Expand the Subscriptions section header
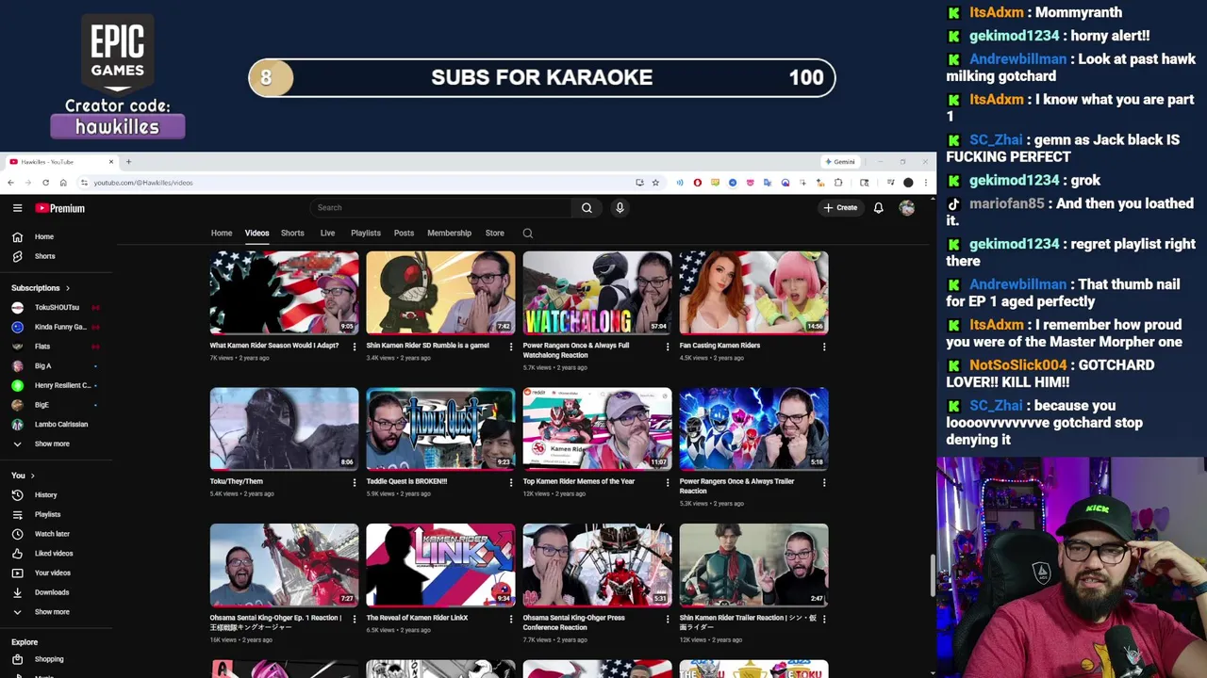This screenshot has width=1207, height=678. [x=41, y=288]
